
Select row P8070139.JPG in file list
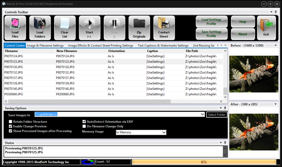pos(114,83)
